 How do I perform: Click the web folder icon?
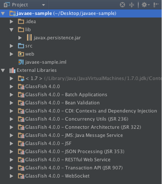click(x=21, y=54)
